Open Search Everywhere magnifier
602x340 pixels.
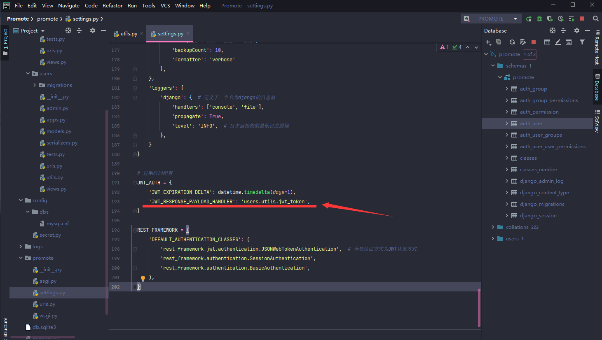(x=595, y=19)
